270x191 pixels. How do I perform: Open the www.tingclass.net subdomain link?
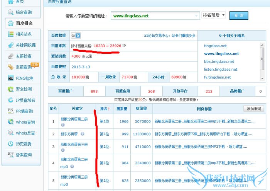tap(221, 53)
